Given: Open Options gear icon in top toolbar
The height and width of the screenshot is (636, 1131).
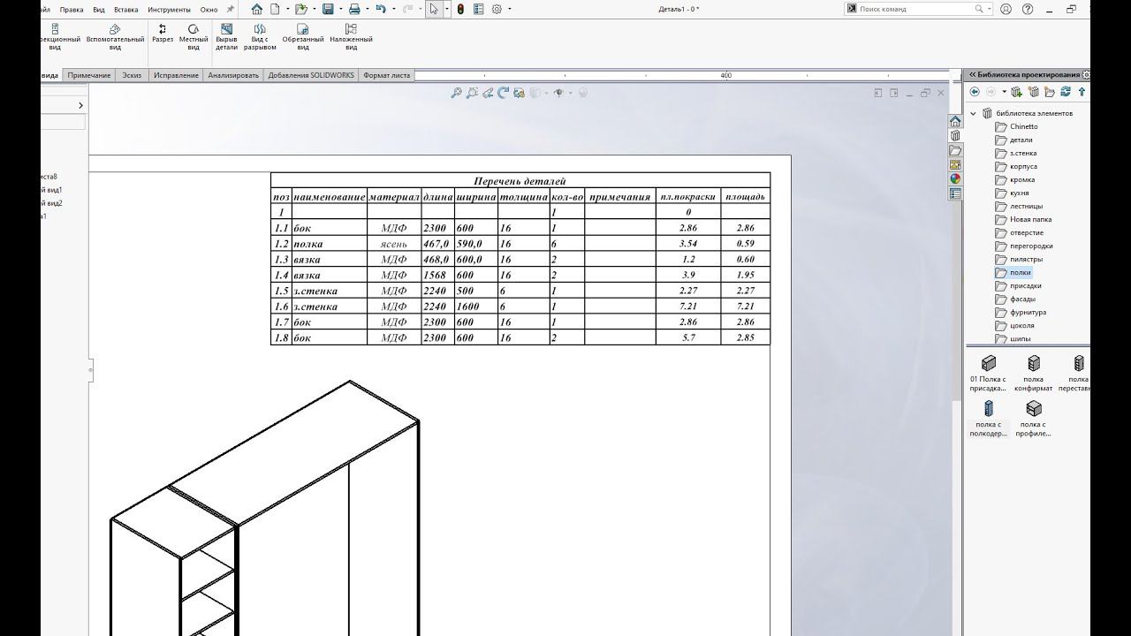Looking at the screenshot, I should 497,9.
